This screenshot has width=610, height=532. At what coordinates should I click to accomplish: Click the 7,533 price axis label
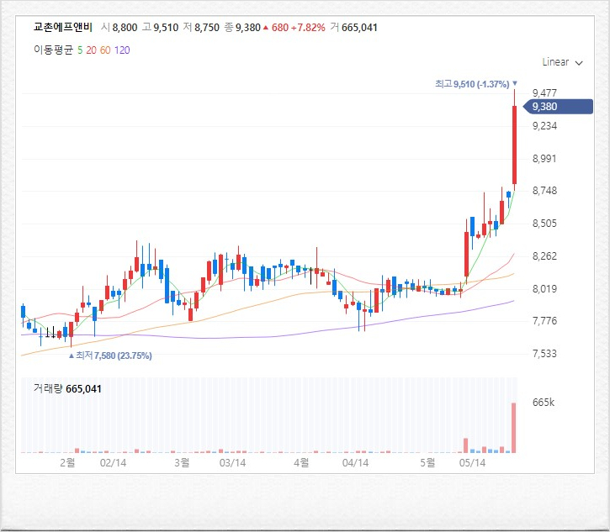pos(544,354)
